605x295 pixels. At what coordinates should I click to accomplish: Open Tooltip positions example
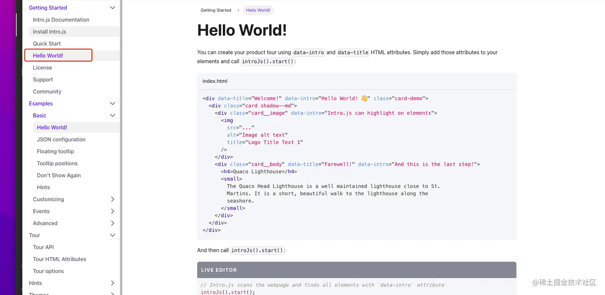click(57, 163)
